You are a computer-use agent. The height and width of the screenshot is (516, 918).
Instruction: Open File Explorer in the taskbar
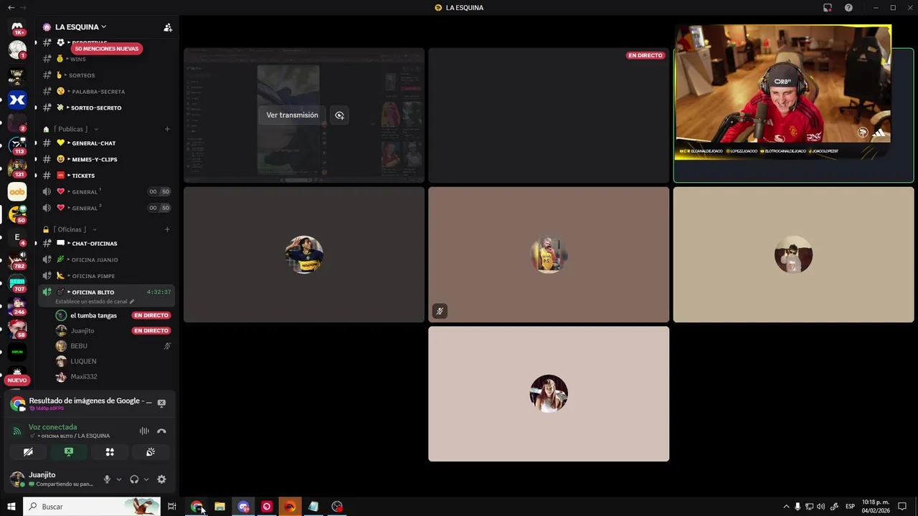(x=219, y=507)
